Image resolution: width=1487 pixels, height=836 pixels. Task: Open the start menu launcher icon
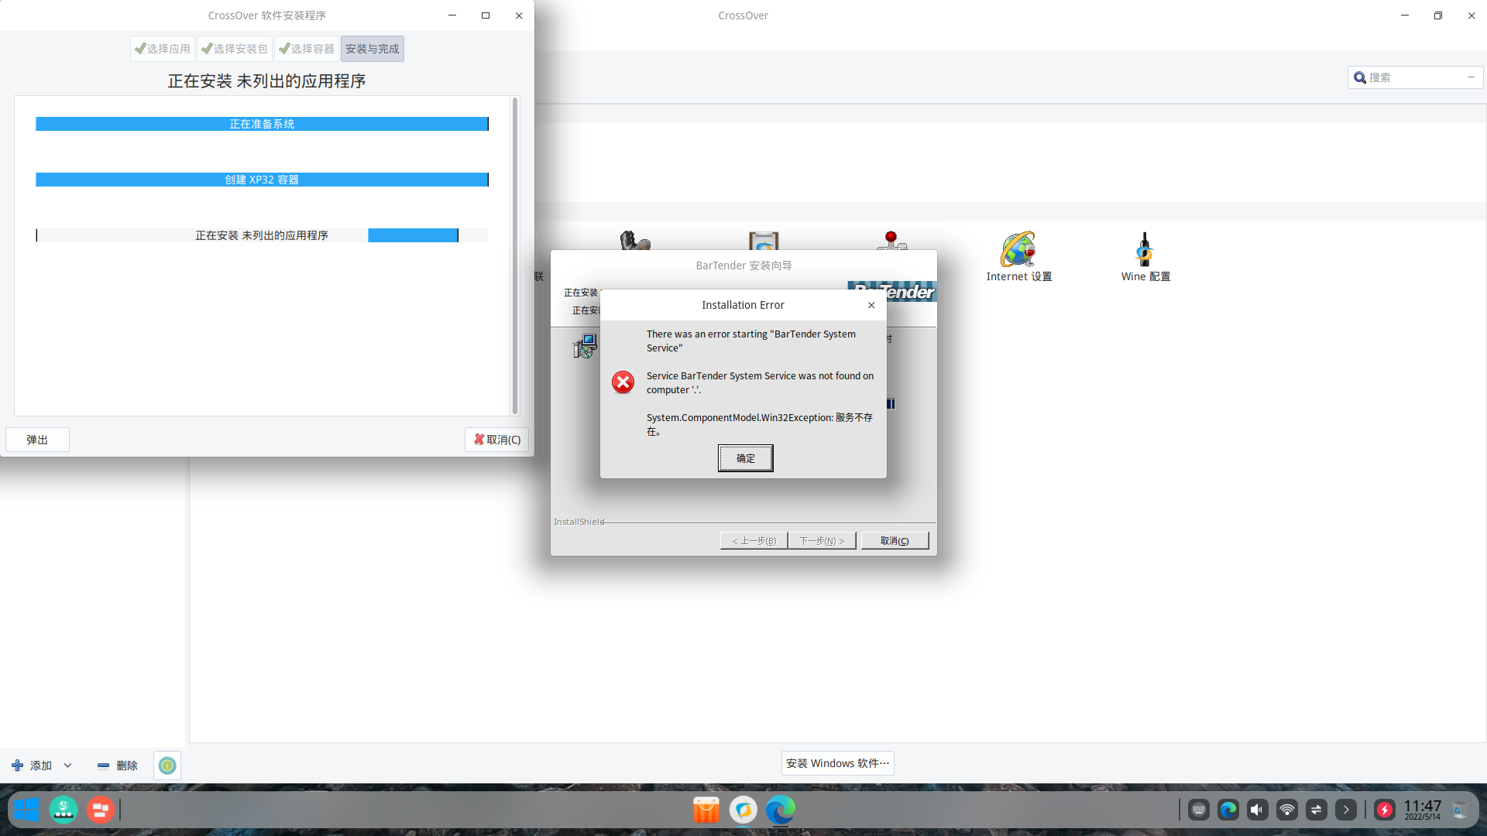(26, 810)
